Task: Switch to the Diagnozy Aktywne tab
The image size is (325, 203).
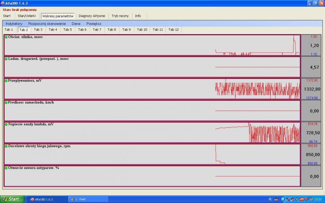Action: pyautogui.click(x=92, y=16)
